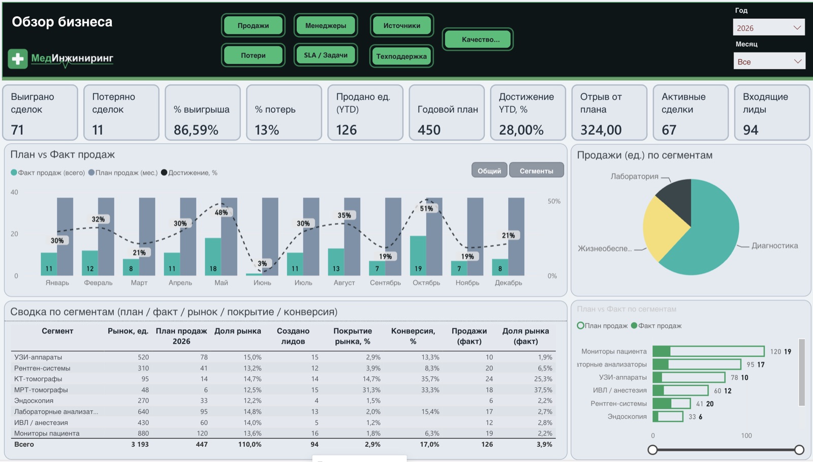The height and width of the screenshot is (462, 813).
Task: Move the left handle of the range slider
Action: tap(653, 450)
